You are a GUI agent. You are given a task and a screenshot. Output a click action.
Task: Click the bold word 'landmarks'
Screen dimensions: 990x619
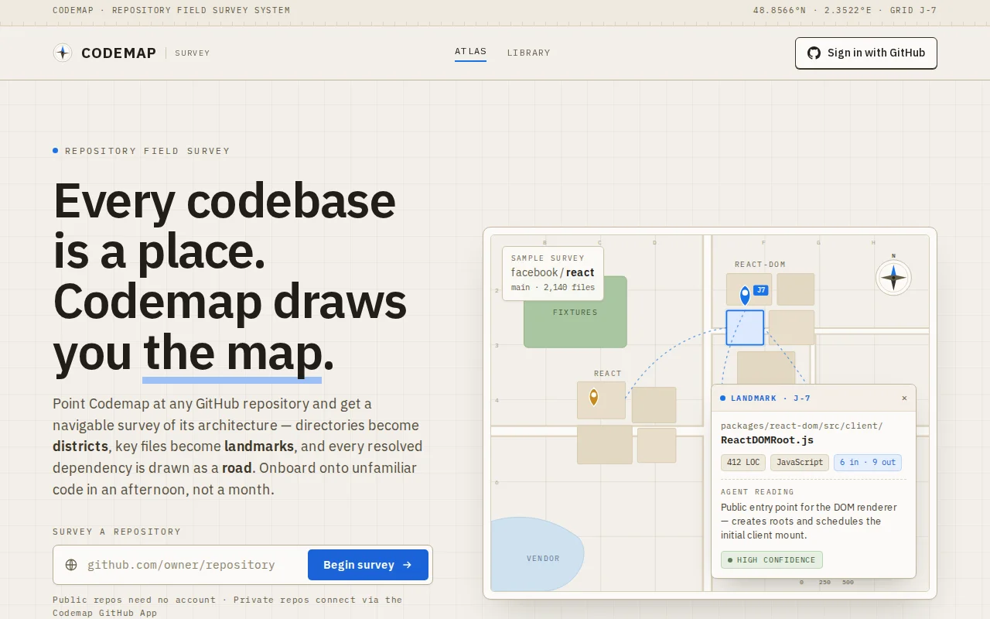point(259,446)
